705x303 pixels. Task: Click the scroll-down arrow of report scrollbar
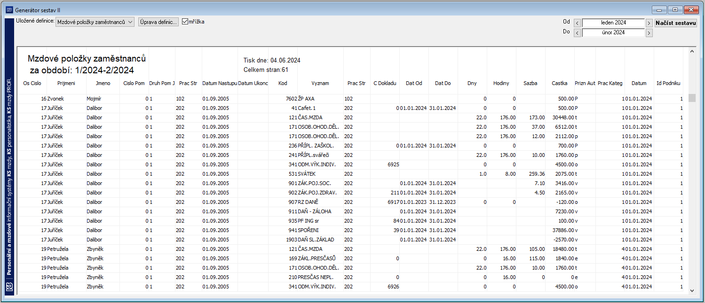692,291
